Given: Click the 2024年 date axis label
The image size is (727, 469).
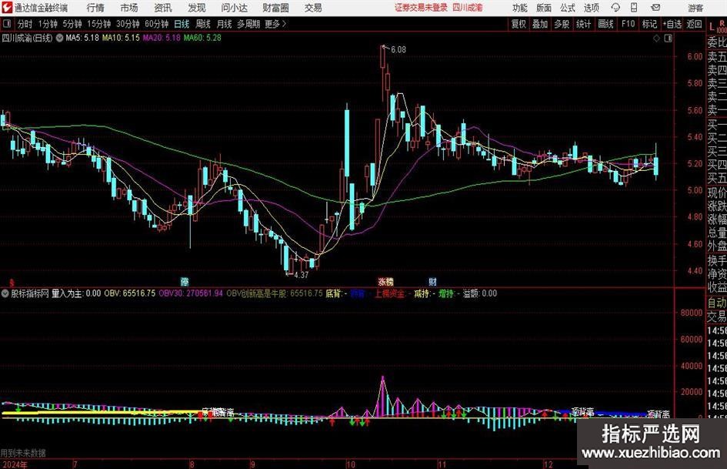Looking at the screenshot, I should (x=14, y=464).
